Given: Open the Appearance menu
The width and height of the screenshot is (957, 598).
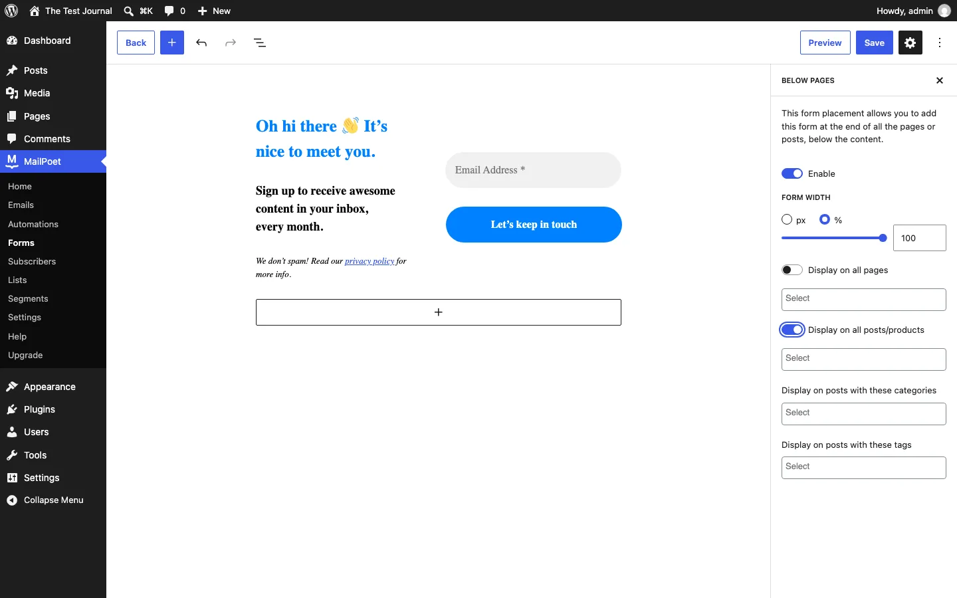Looking at the screenshot, I should pyautogui.click(x=53, y=387).
